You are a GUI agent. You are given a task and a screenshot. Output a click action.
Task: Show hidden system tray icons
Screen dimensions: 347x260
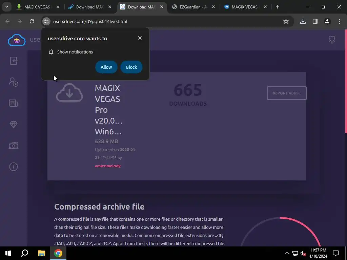point(287,253)
